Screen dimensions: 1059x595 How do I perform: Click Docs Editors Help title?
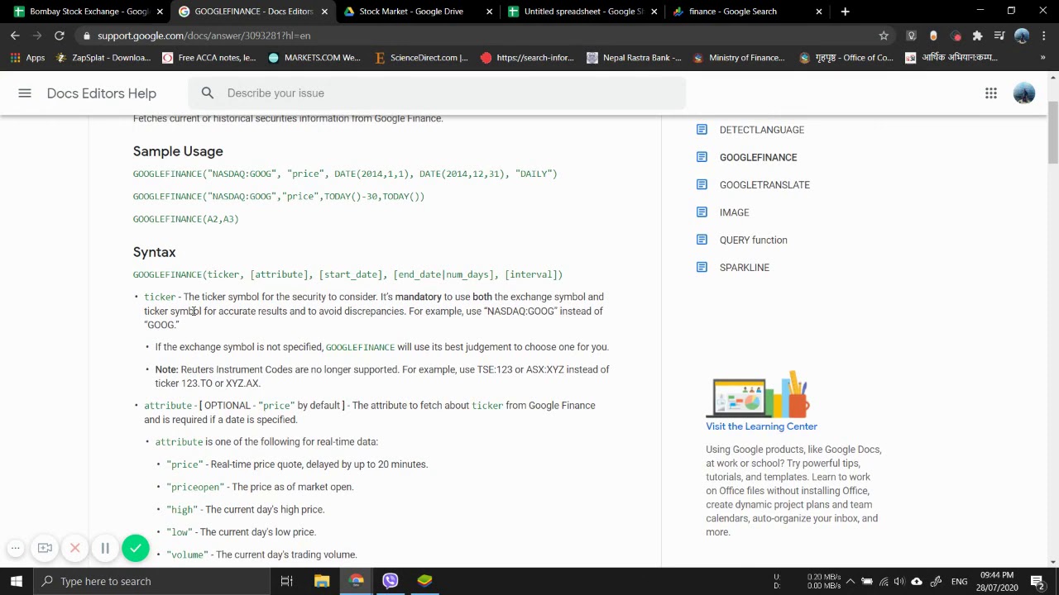coord(102,93)
